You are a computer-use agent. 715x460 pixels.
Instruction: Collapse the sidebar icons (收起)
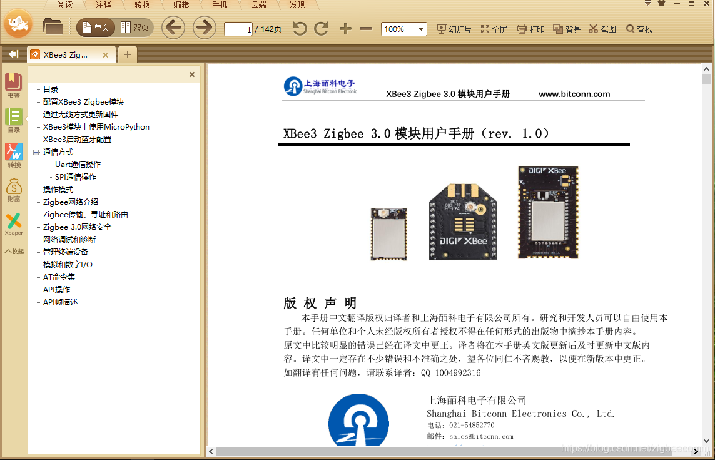coord(14,252)
